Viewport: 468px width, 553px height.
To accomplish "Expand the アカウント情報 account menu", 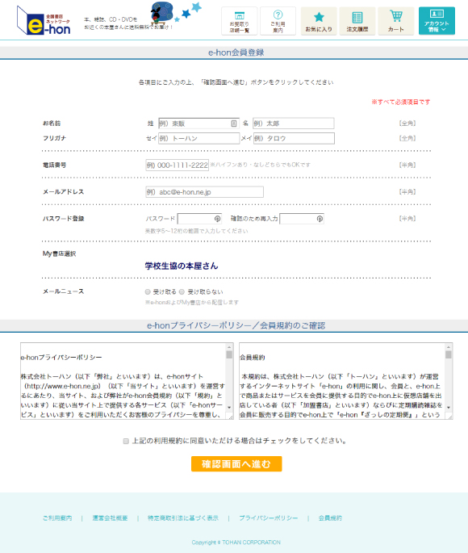I will click(437, 21).
